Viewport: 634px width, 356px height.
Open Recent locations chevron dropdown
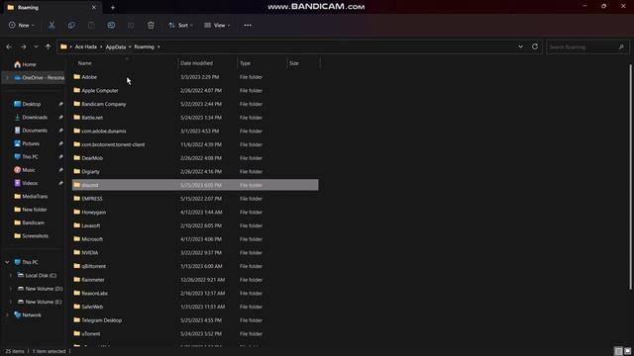point(36,46)
